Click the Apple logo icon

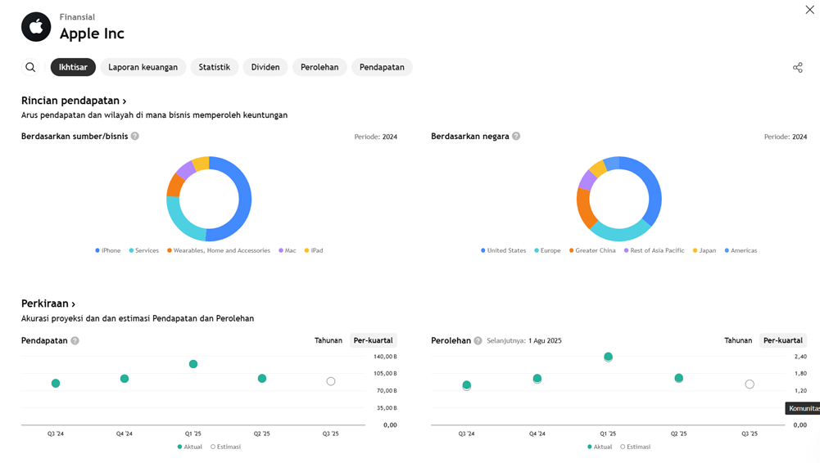[x=36, y=27]
